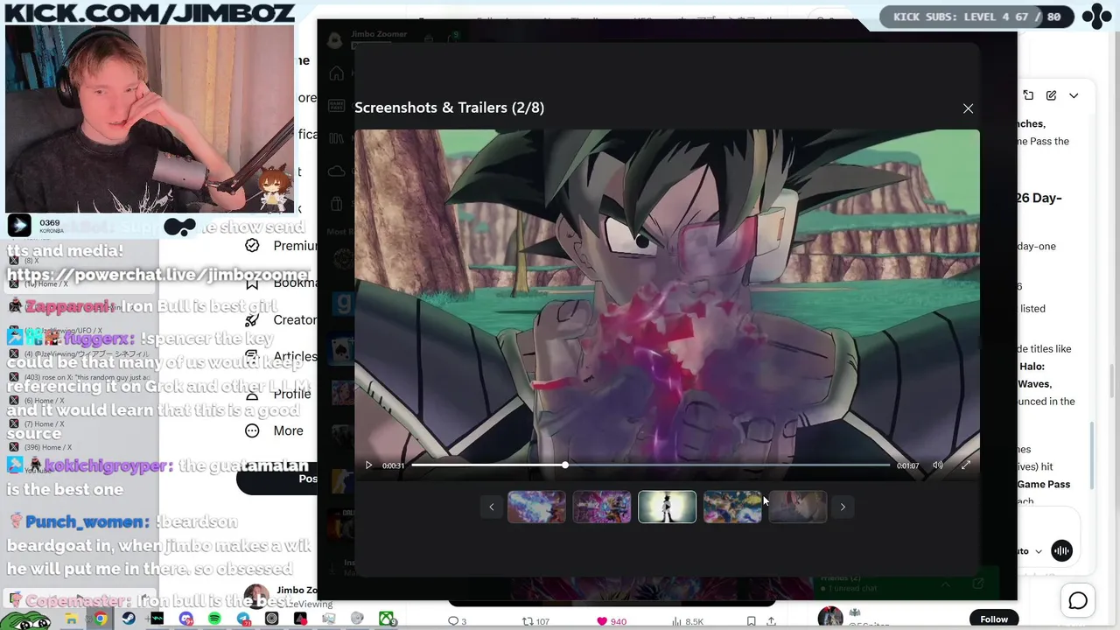The width and height of the screenshot is (1120, 630).
Task: Show next thumbnails in the carousel
Action: [843, 507]
